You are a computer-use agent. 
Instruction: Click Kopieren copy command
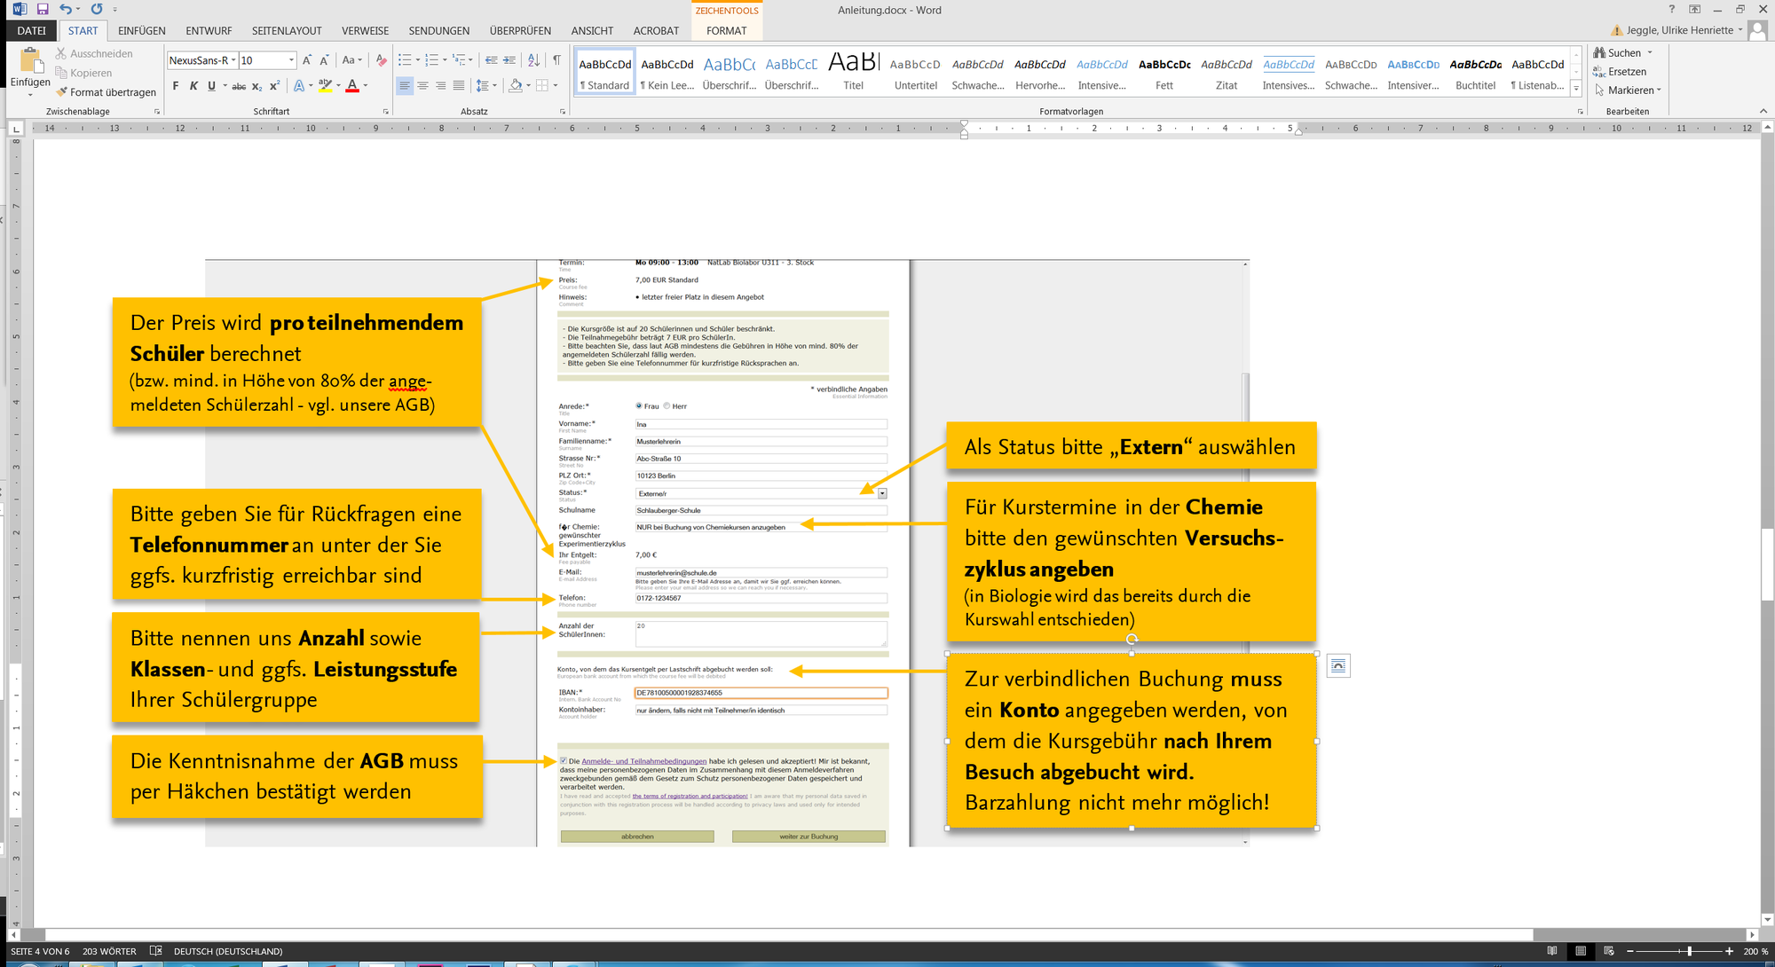pos(83,73)
